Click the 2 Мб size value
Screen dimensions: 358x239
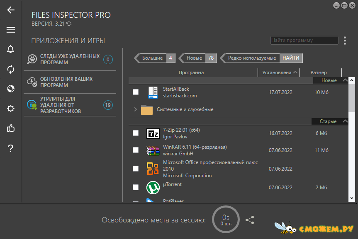tap(321, 188)
